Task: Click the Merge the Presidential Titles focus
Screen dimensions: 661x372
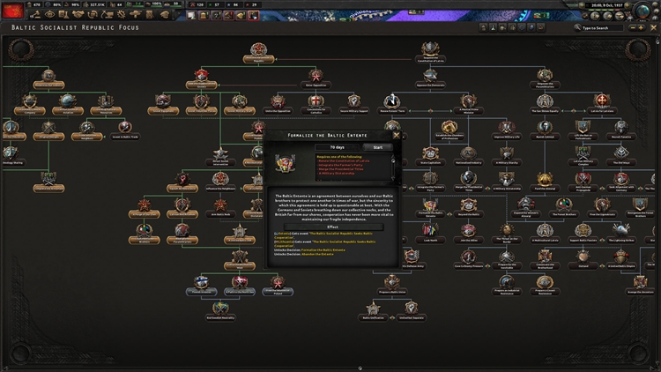Action: click(467, 182)
